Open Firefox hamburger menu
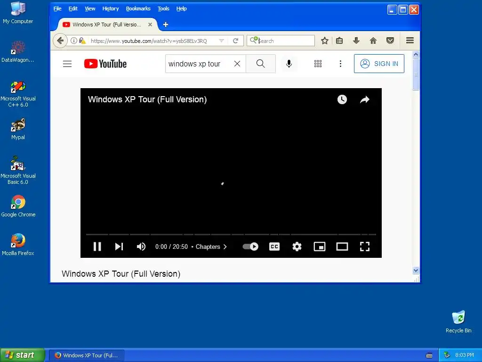 click(x=410, y=41)
